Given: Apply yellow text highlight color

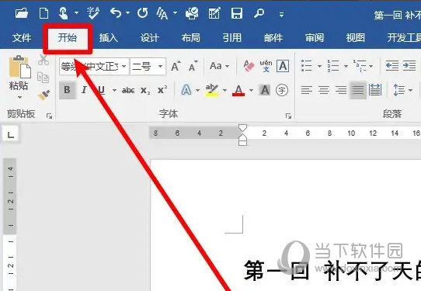Looking at the screenshot, I should pos(212,90).
